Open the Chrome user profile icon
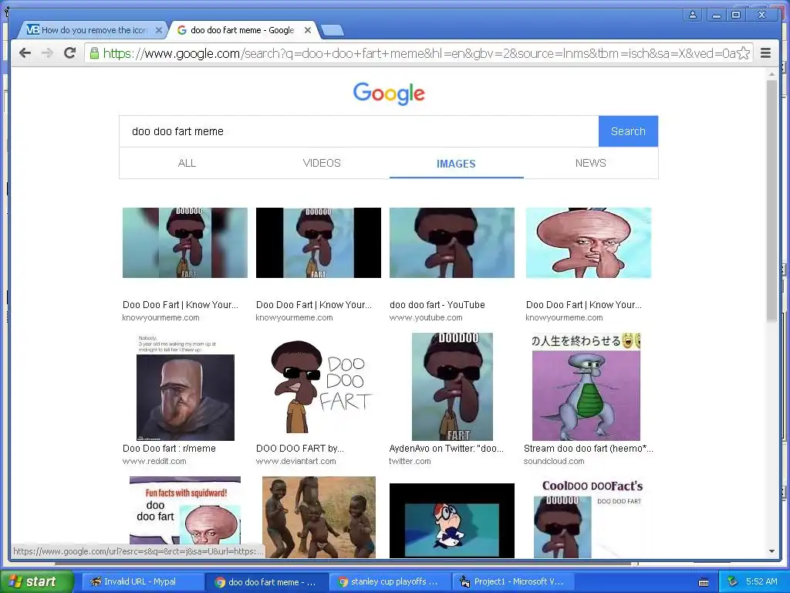The height and width of the screenshot is (593, 790). pos(693,15)
